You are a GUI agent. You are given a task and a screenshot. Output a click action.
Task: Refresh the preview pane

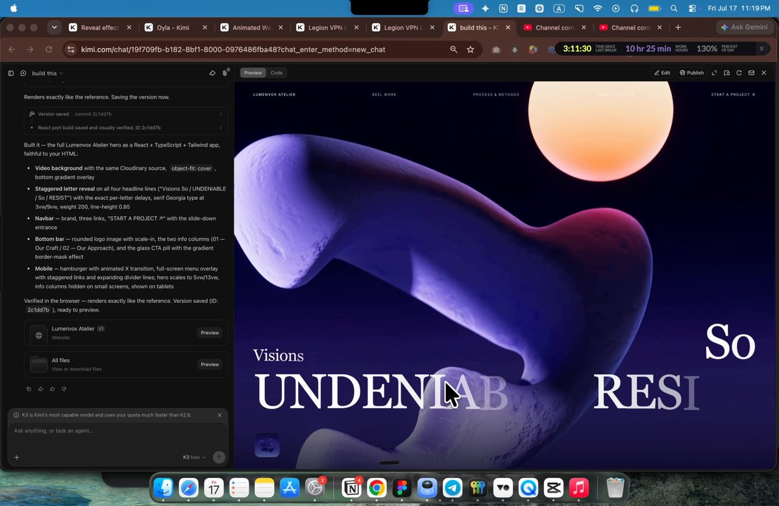739,73
